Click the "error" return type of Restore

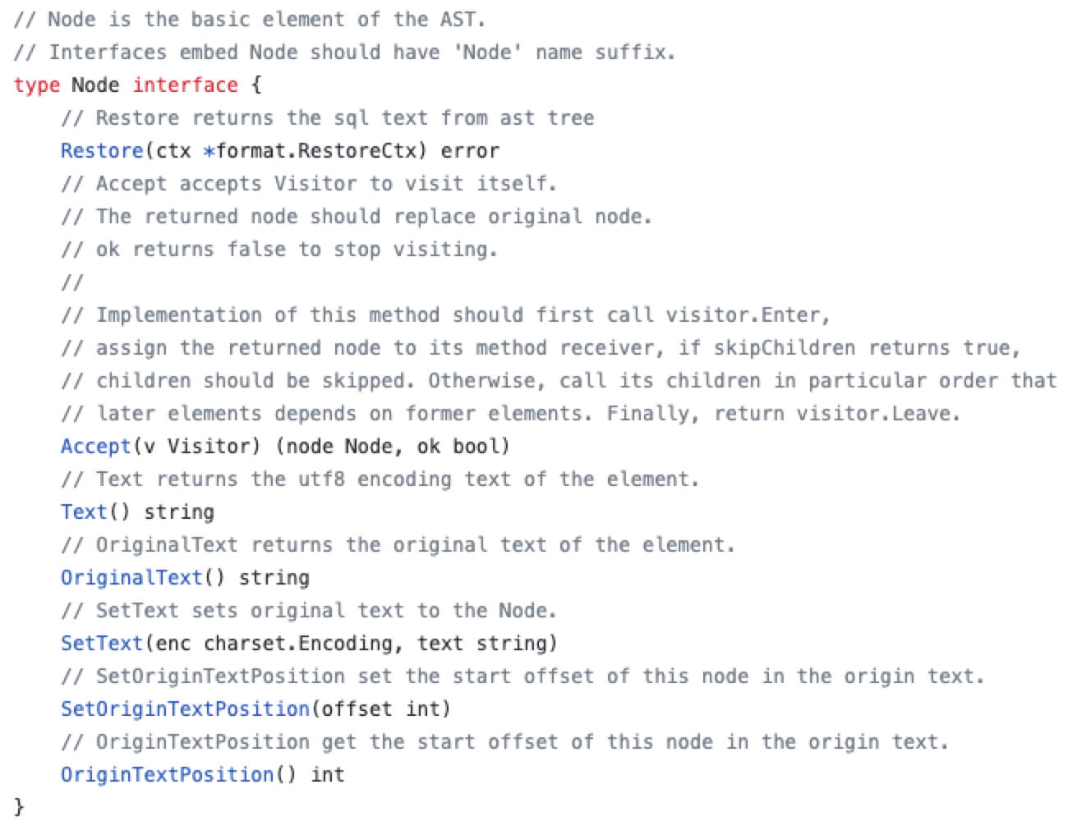[x=470, y=151]
